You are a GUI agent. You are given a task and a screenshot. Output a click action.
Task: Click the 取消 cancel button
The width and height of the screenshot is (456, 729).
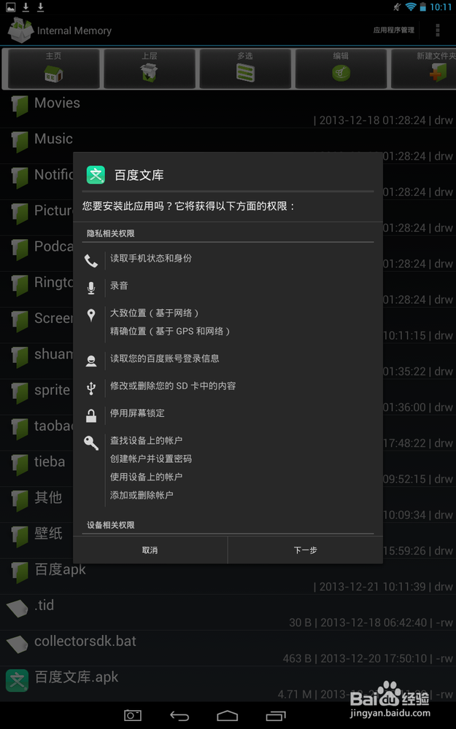[x=150, y=550]
